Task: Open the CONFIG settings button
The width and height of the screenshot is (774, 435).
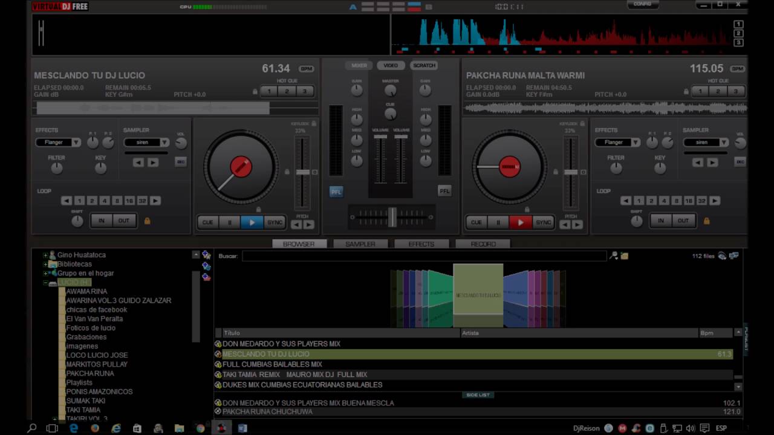Action: pos(642,4)
